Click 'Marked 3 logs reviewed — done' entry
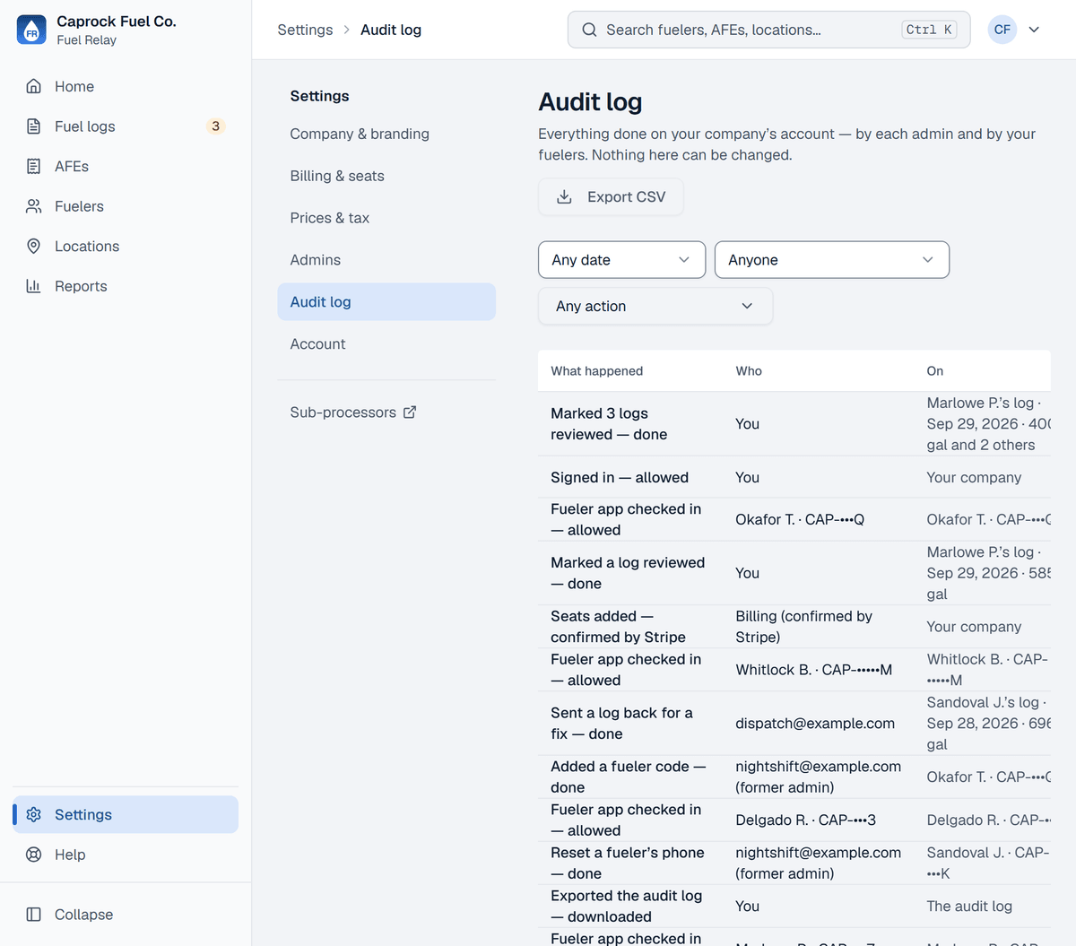The width and height of the screenshot is (1076, 946). click(609, 424)
